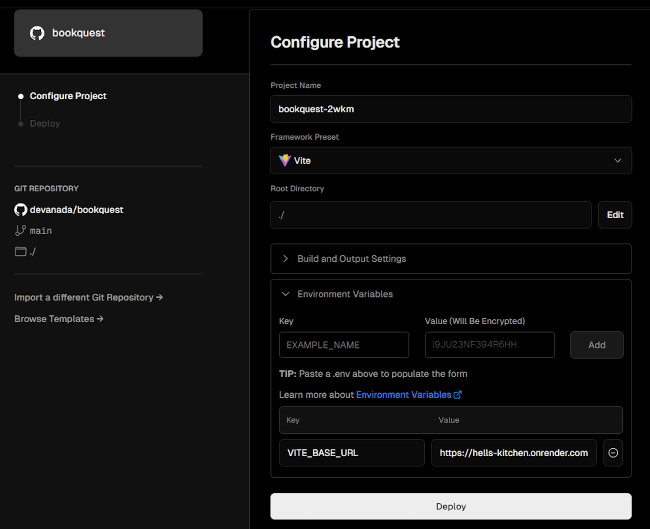Open the Framework Preset dropdown chevron
Screen dimensions: 650x529
(x=618, y=160)
